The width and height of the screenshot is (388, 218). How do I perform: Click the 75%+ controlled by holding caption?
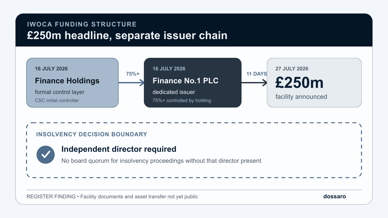[182, 100]
